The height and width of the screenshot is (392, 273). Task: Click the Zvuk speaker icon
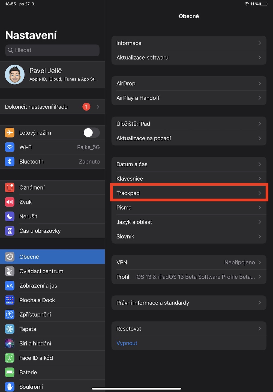point(10,202)
